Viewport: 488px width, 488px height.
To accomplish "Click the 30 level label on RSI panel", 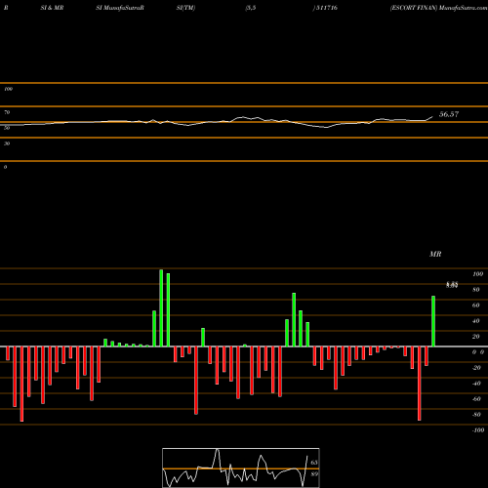I will coord(7,143).
